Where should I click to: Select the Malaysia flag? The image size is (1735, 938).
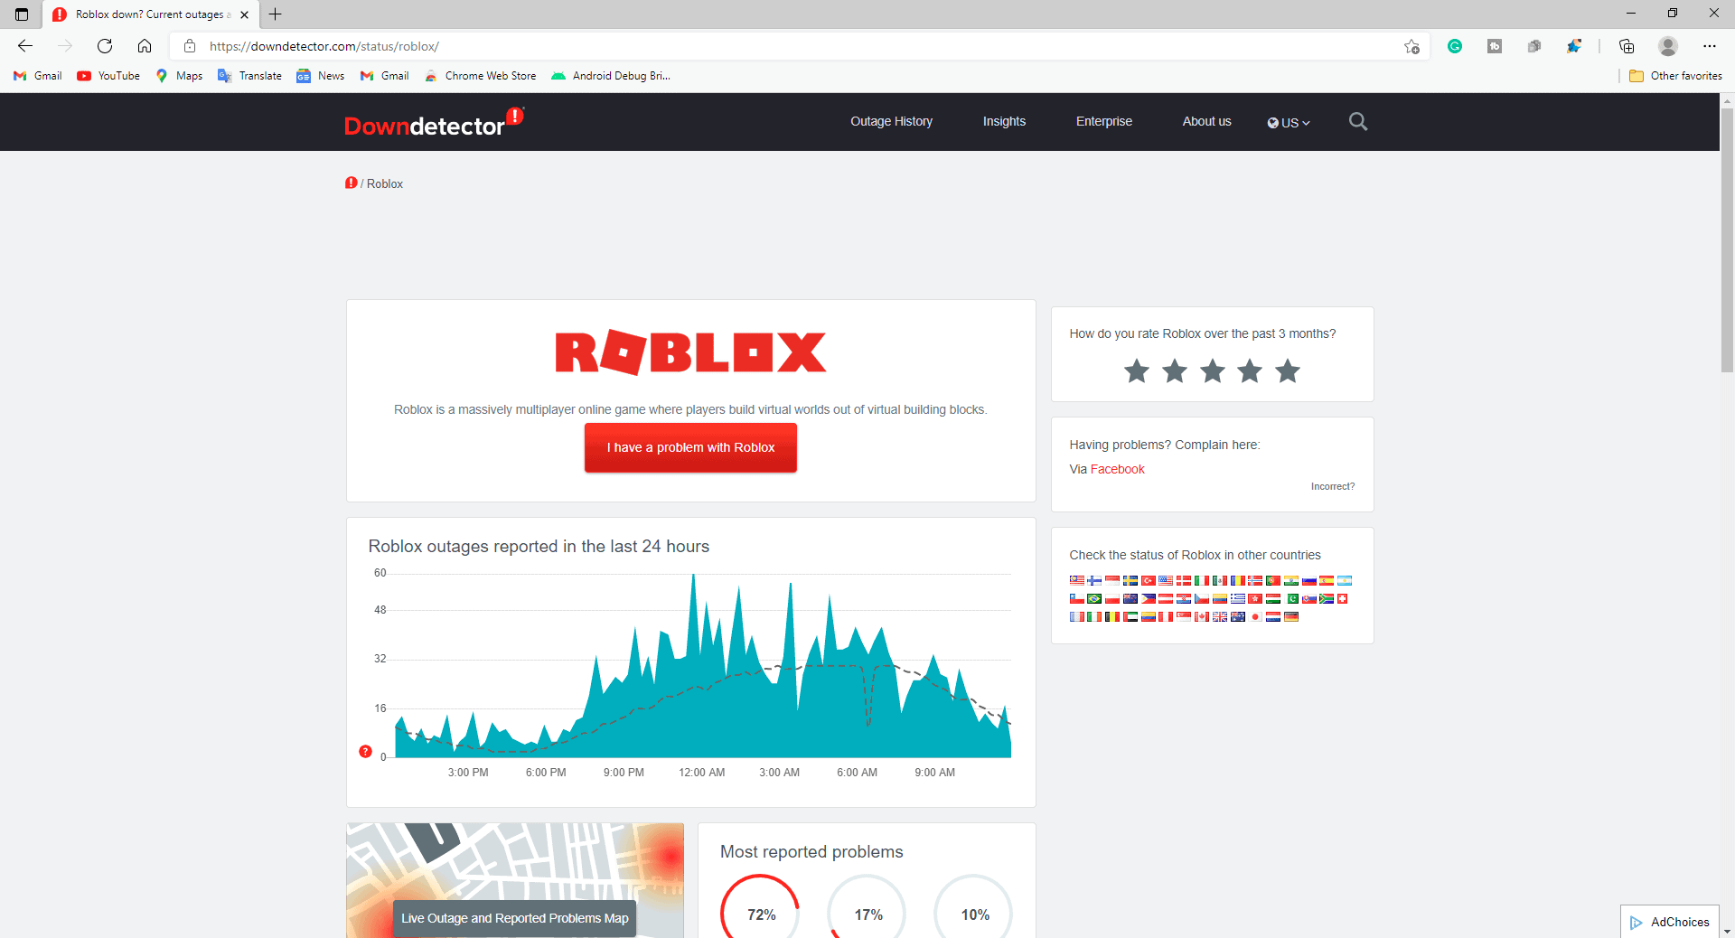click(x=1077, y=580)
